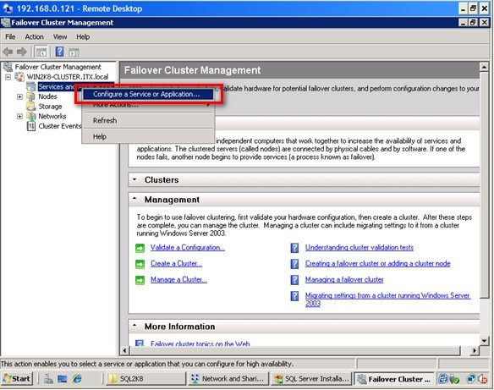This screenshot has width=494, height=390.
Task: Click the vertical scrollbar down arrow
Action: pos(484,341)
